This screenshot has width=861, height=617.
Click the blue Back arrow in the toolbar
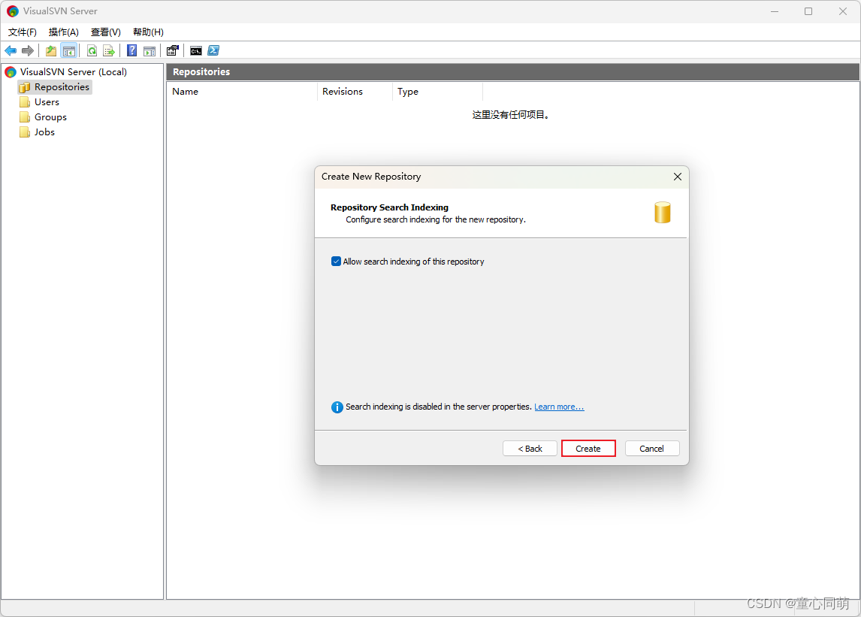pos(11,51)
